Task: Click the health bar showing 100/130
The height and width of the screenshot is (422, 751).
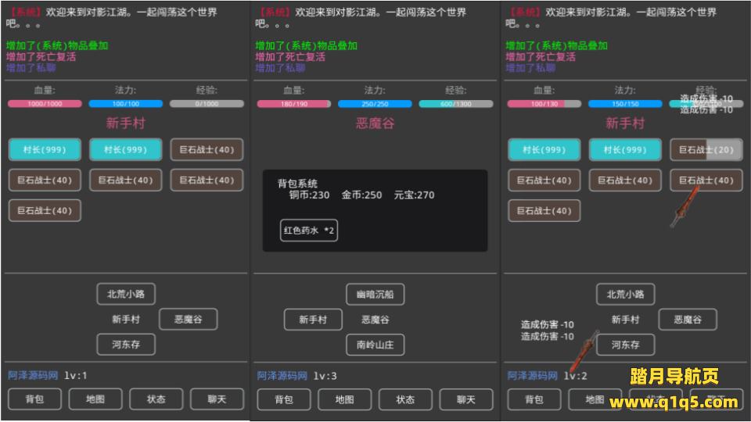Action: pos(544,104)
